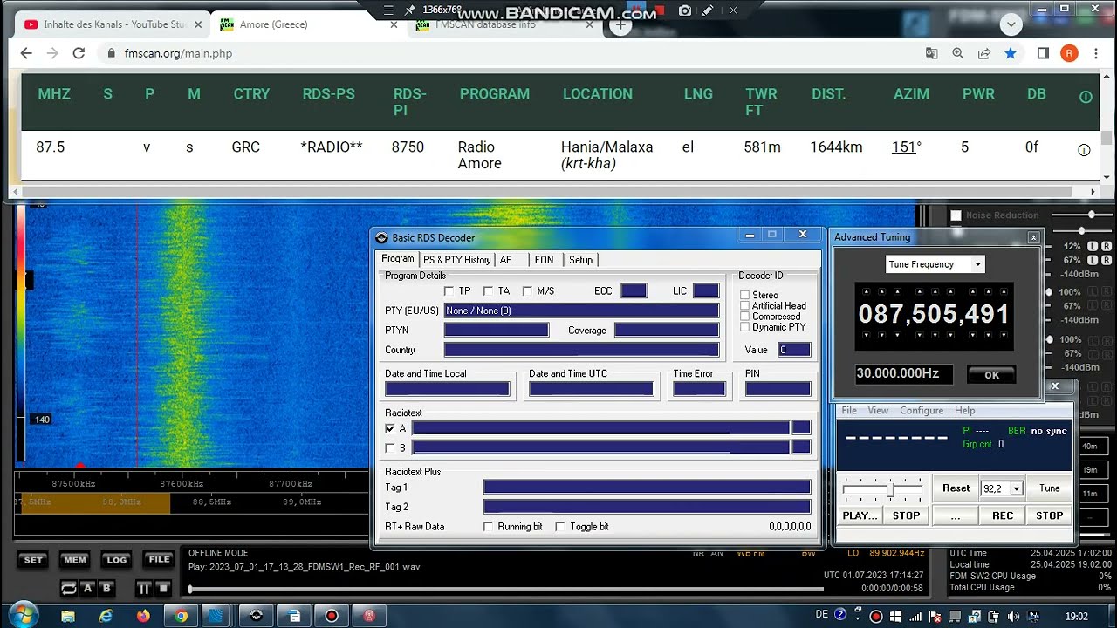The height and width of the screenshot is (628, 1117).
Task: Open the Setup tab in RDS Decoder
Action: [x=580, y=260]
